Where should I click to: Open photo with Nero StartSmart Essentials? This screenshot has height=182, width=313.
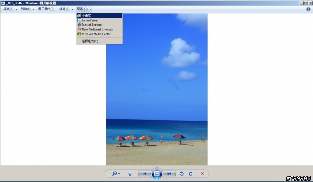point(99,29)
